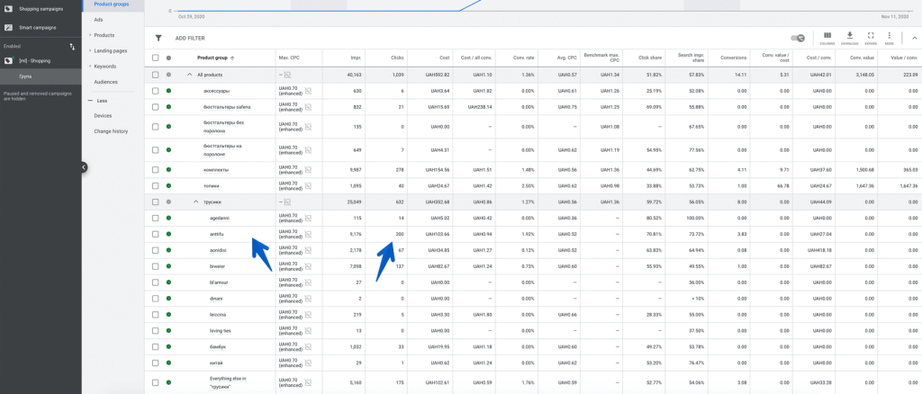Click the Expand table icon

[x=871, y=37]
